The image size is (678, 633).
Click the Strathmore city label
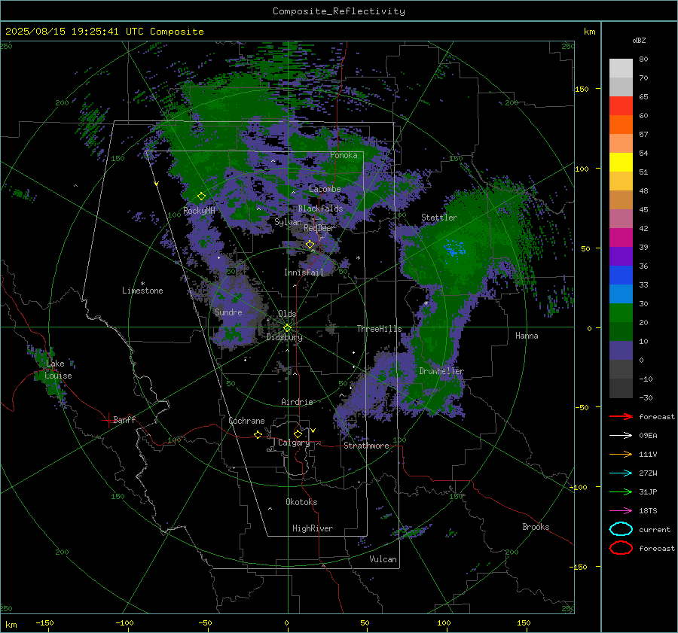coord(366,446)
